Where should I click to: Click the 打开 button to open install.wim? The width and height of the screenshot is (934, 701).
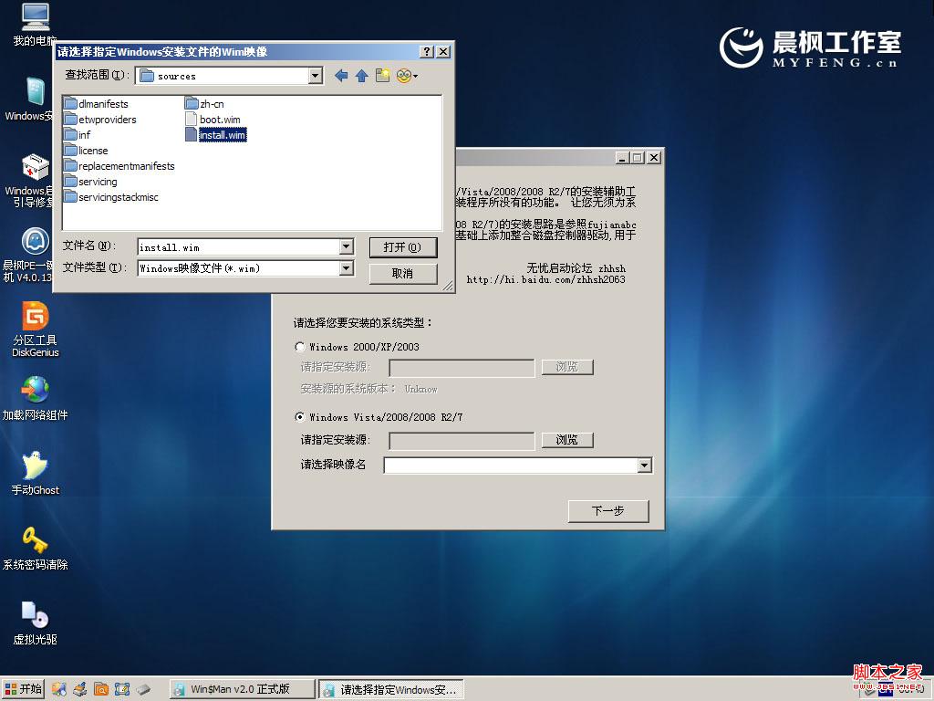(403, 246)
